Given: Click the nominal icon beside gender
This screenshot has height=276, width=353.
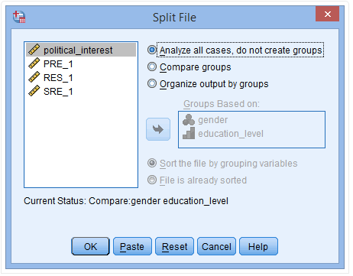Looking at the screenshot, I should pos(189,120).
